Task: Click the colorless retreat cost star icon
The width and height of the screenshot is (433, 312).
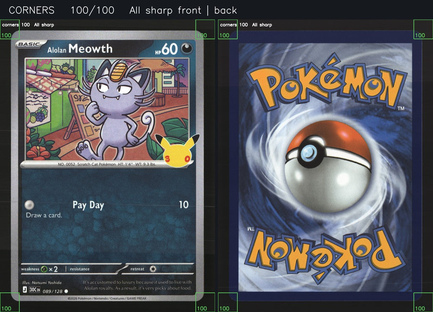Action: coord(153,269)
